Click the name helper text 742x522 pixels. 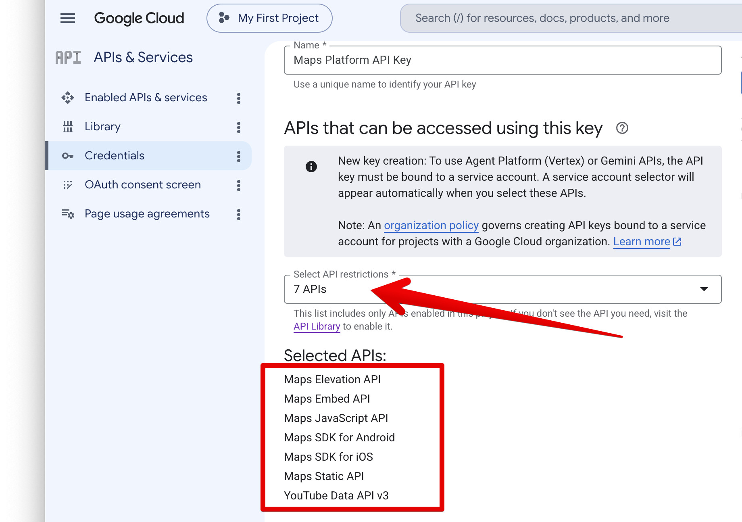tap(385, 84)
